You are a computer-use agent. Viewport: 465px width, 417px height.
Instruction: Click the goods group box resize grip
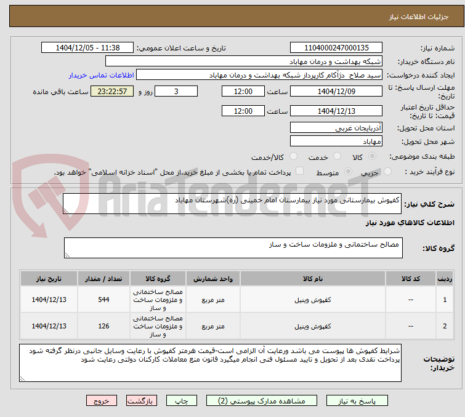67,255
